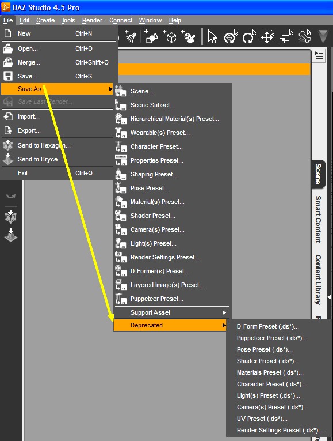This screenshot has width=333, height=441.
Task: Expand the Deprecated submenu
Action: [170, 325]
